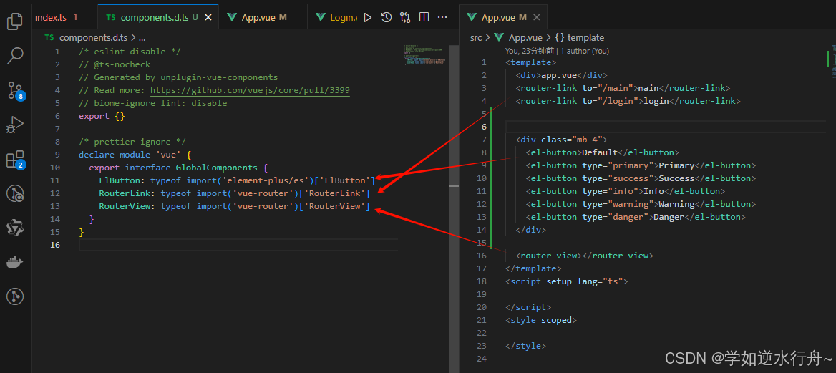Select App.vue tab in right editor group
The image size is (836, 373).
click(x=497, y=17)
